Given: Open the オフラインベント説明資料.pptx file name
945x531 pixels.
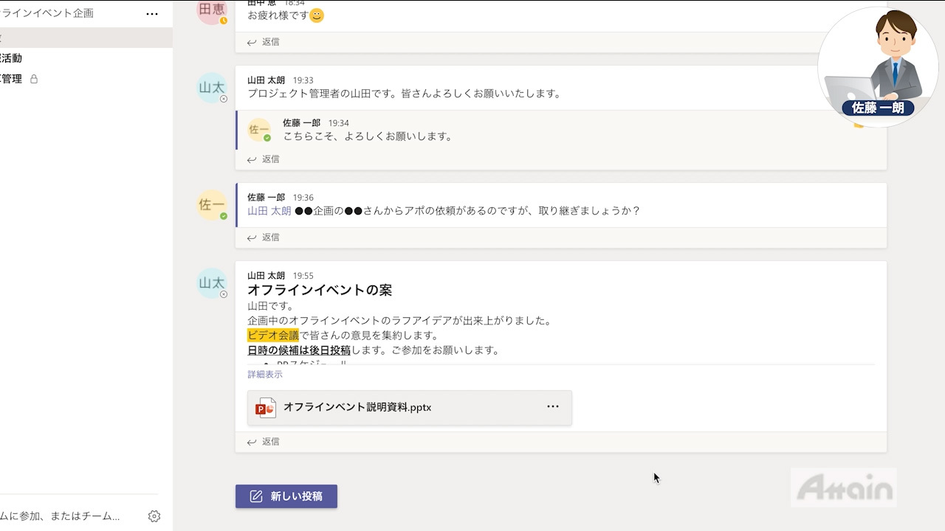Looking at the screenshot, I should [357, 407].
